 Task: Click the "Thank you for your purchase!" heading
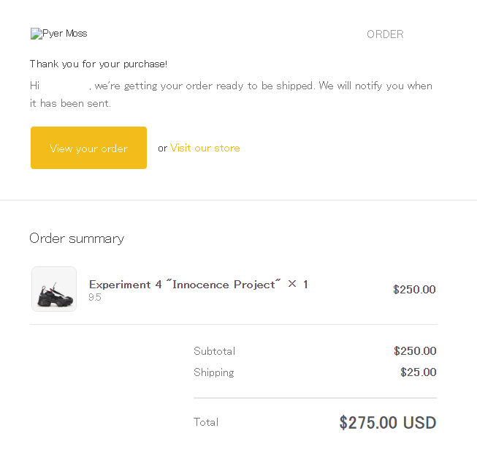coord(99,64)
